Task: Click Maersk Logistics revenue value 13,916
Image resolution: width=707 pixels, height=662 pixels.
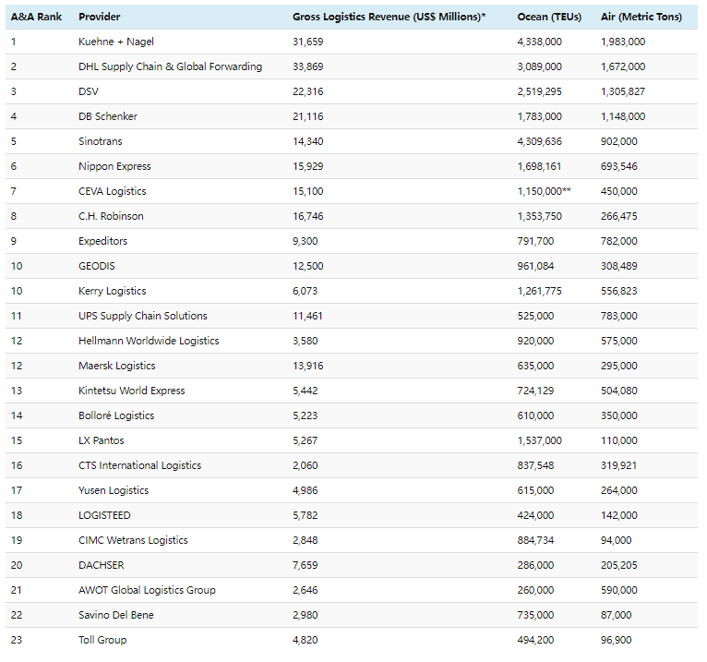Action: click(x=309, y=367)
